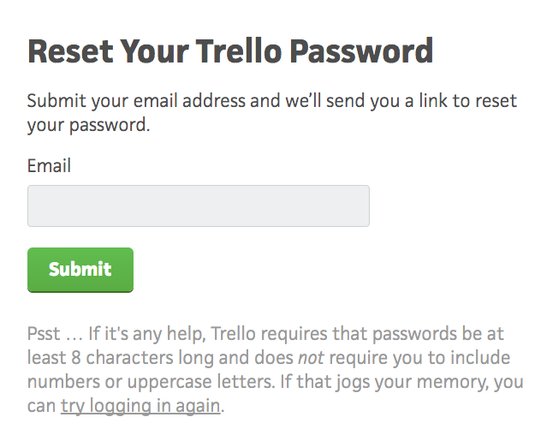Click the word "Password" in the heading
This screenshot has width=535, height=441.
361,51
